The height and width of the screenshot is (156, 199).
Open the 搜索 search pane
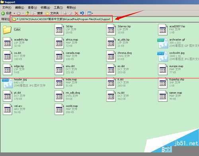38,13
